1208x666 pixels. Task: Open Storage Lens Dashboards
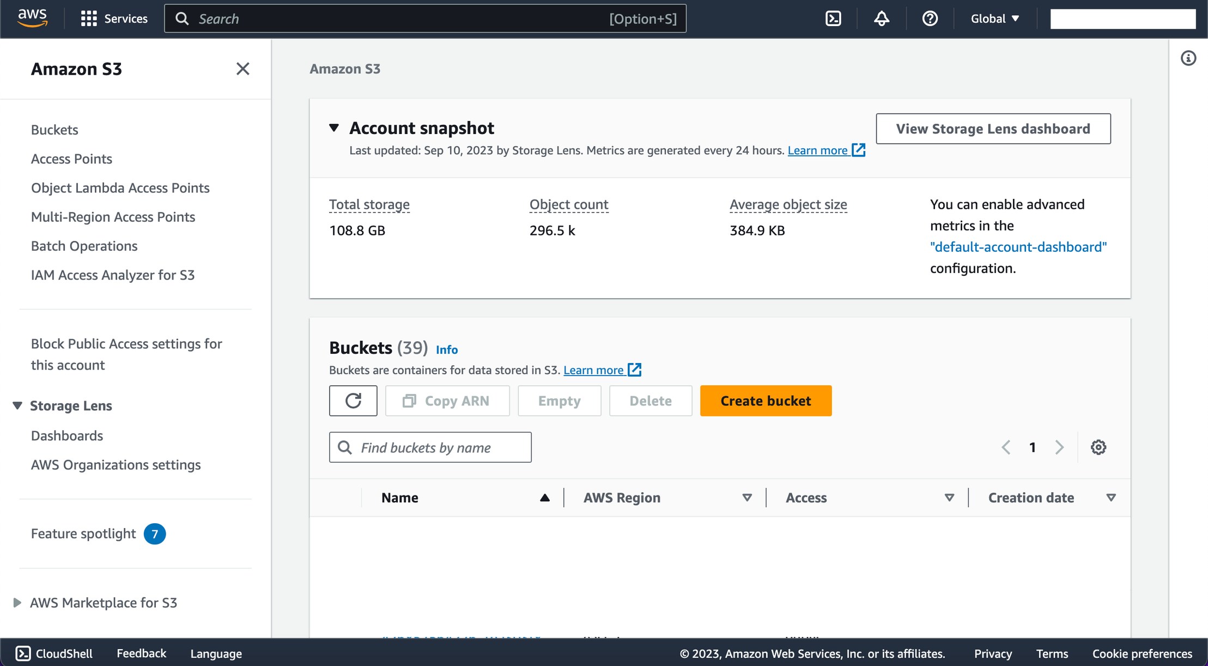[67, 435]
